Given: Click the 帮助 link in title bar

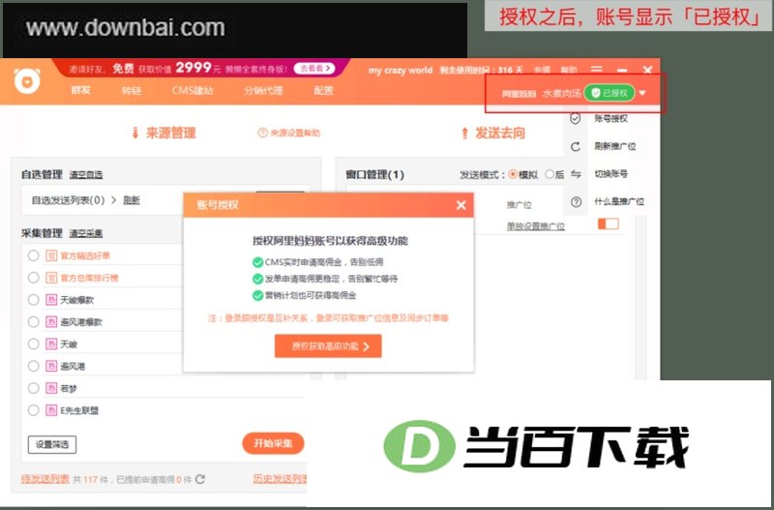Looking at the screenshot, I should (569, 70).
